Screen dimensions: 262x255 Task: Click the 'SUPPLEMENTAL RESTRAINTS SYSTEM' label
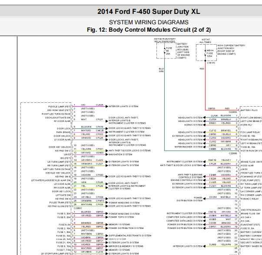[130, 235]
